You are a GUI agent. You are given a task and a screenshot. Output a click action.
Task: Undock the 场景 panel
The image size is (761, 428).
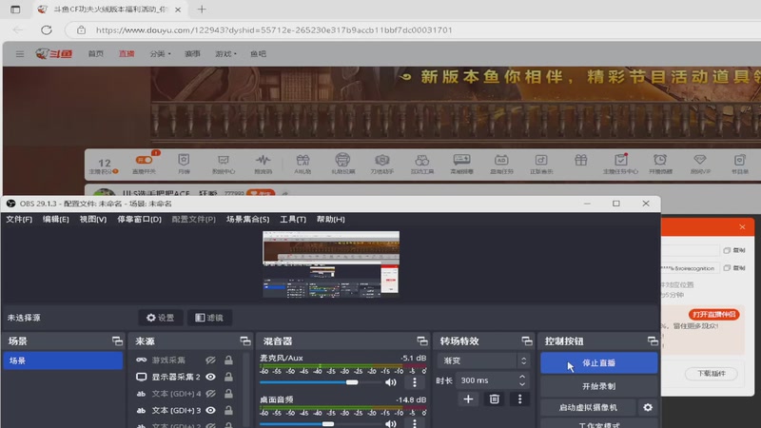click(117, 341)
